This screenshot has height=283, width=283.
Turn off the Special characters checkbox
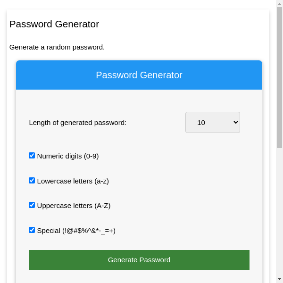32,230
